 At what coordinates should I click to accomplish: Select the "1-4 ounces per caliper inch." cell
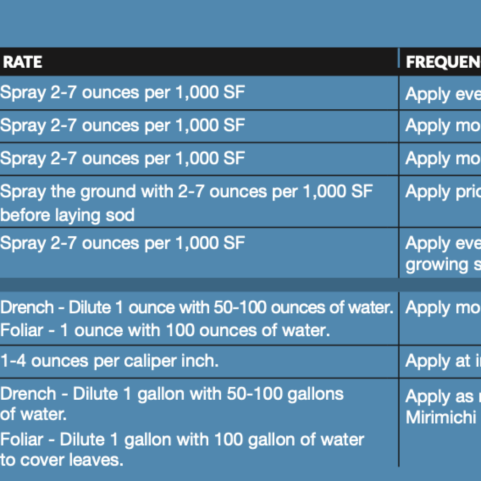[x=109, y=361]
